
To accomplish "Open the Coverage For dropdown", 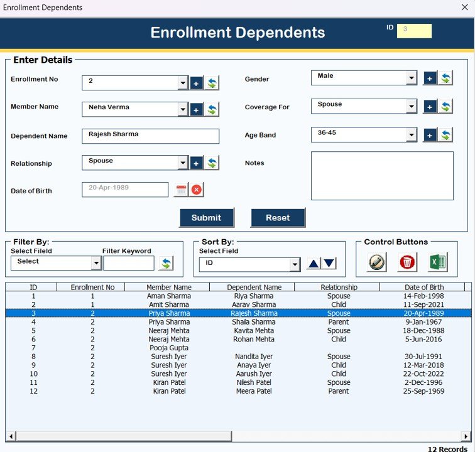I will 411,107.
